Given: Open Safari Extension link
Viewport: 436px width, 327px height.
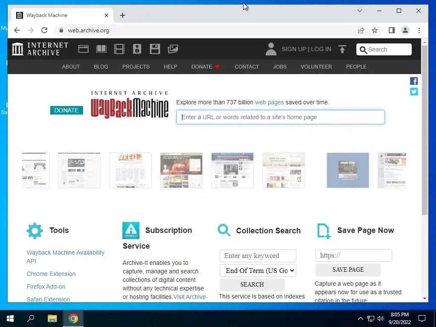Looking at the screenshot, I should [48, 299].
